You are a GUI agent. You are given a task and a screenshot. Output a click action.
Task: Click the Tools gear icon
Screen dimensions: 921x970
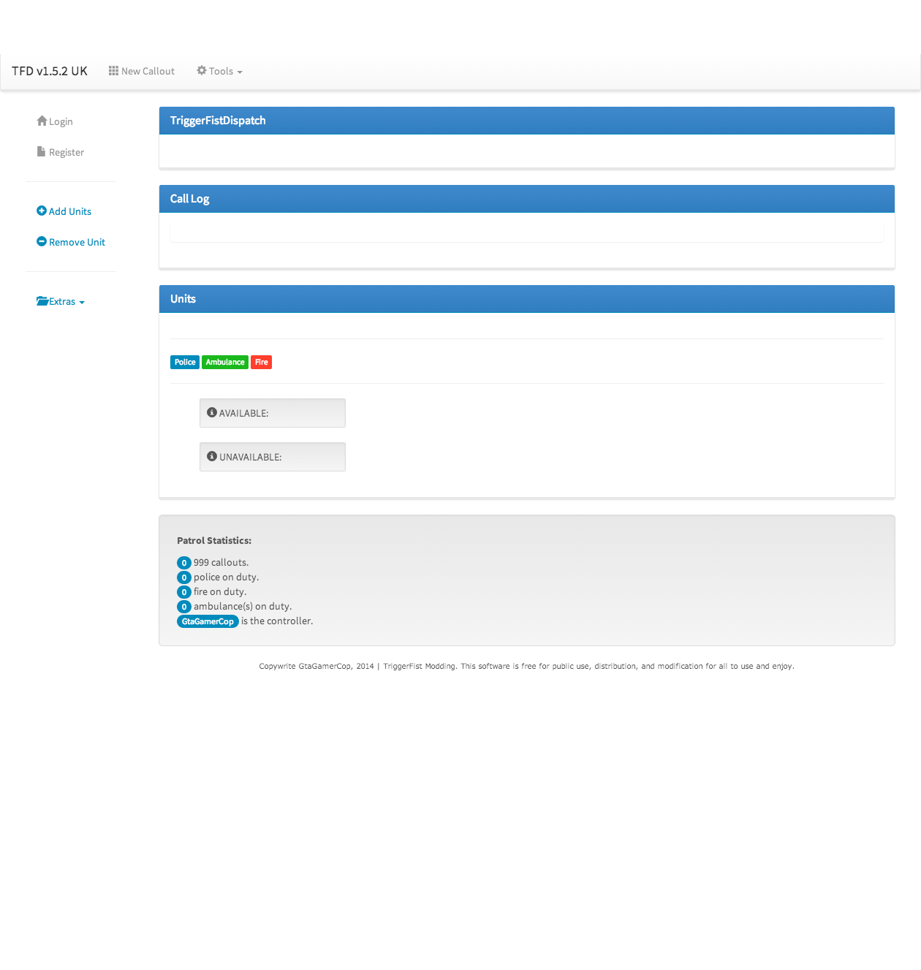(202, 71)
